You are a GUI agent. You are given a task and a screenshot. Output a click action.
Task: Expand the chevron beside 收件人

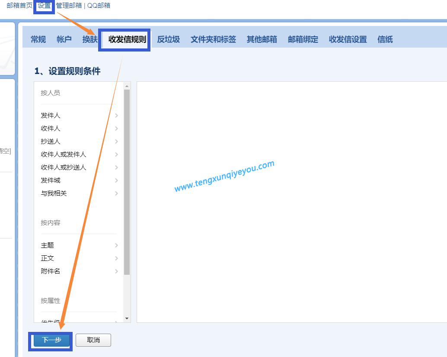[116, 129]
